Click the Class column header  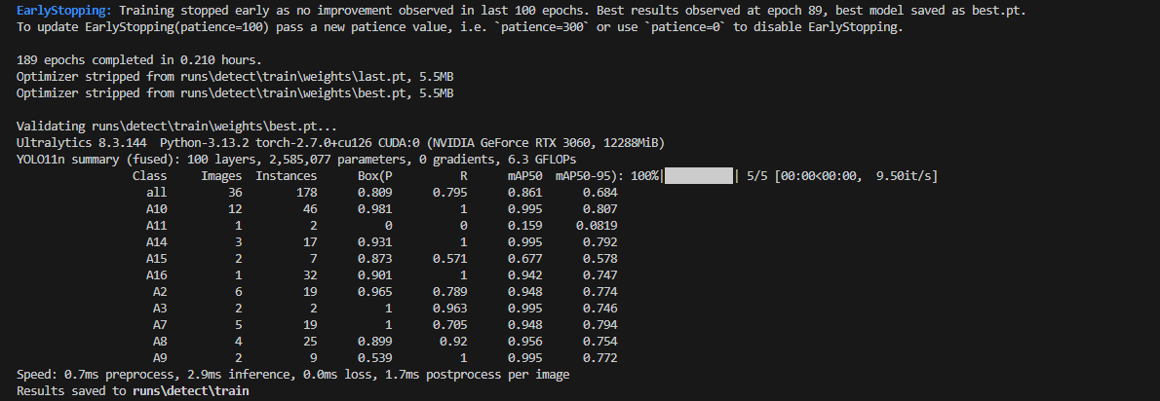tap(150, 176)
